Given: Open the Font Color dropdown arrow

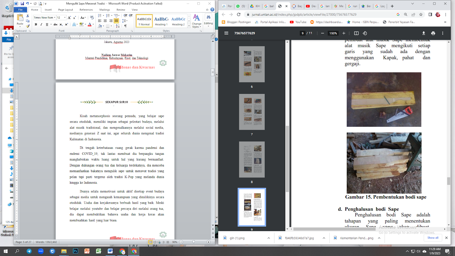Looking at the screenshot, I should pos(93,24).
